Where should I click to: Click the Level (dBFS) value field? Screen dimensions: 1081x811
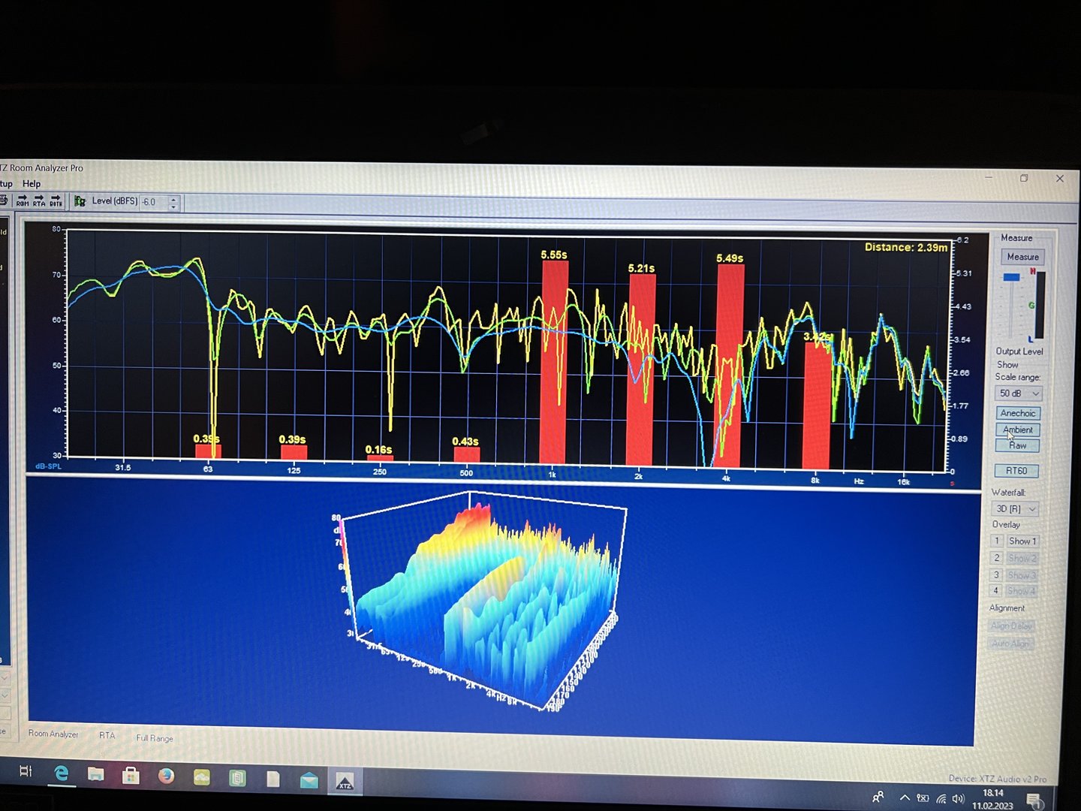[x=154, y=202]
